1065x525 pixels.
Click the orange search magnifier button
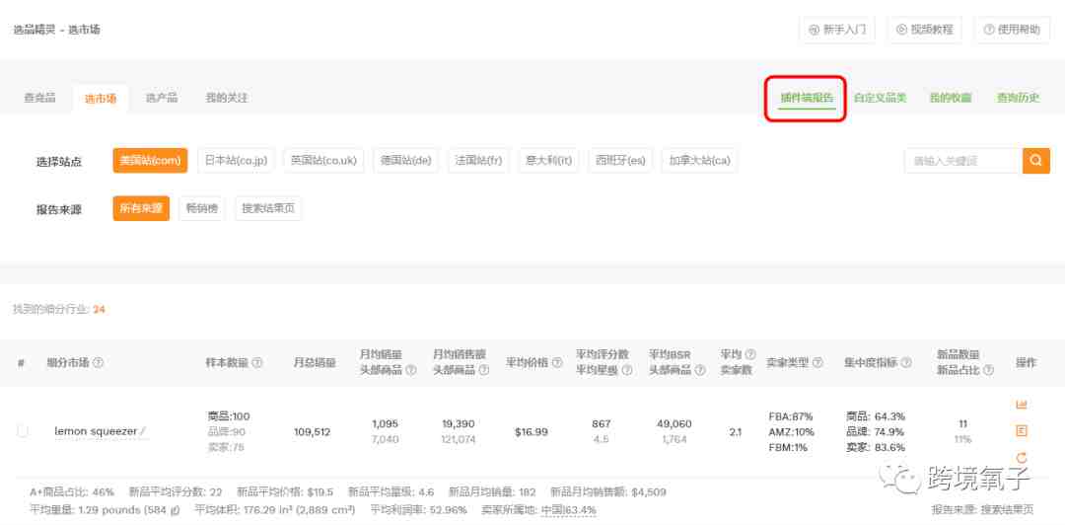pos(1035,161)
